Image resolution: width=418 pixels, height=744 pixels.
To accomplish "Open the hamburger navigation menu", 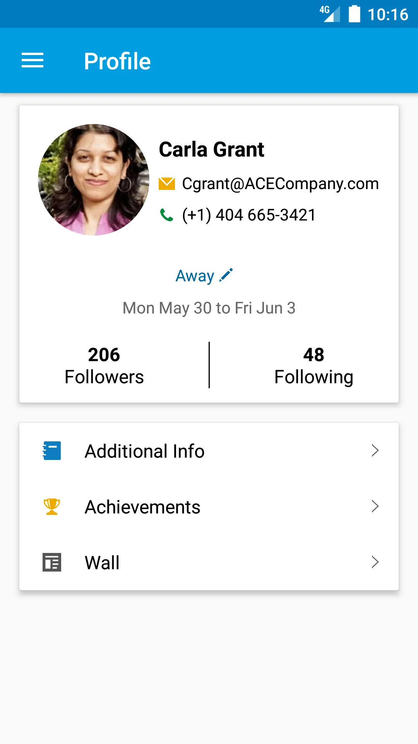I will tap(33, 60).
